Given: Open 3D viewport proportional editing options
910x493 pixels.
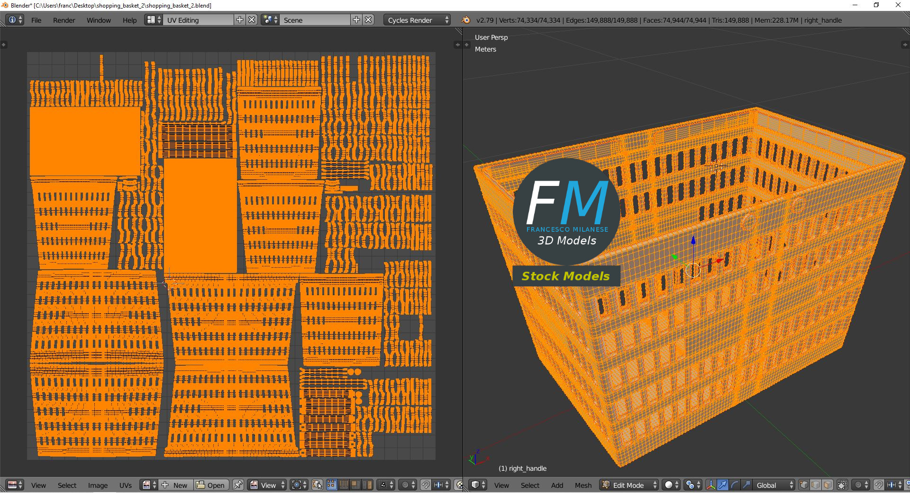Looking at the screenshot, I should [x=861, y=485].
